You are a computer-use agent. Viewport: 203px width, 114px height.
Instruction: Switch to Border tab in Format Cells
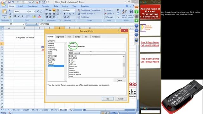pyautogui.click(x=78, y=37)
